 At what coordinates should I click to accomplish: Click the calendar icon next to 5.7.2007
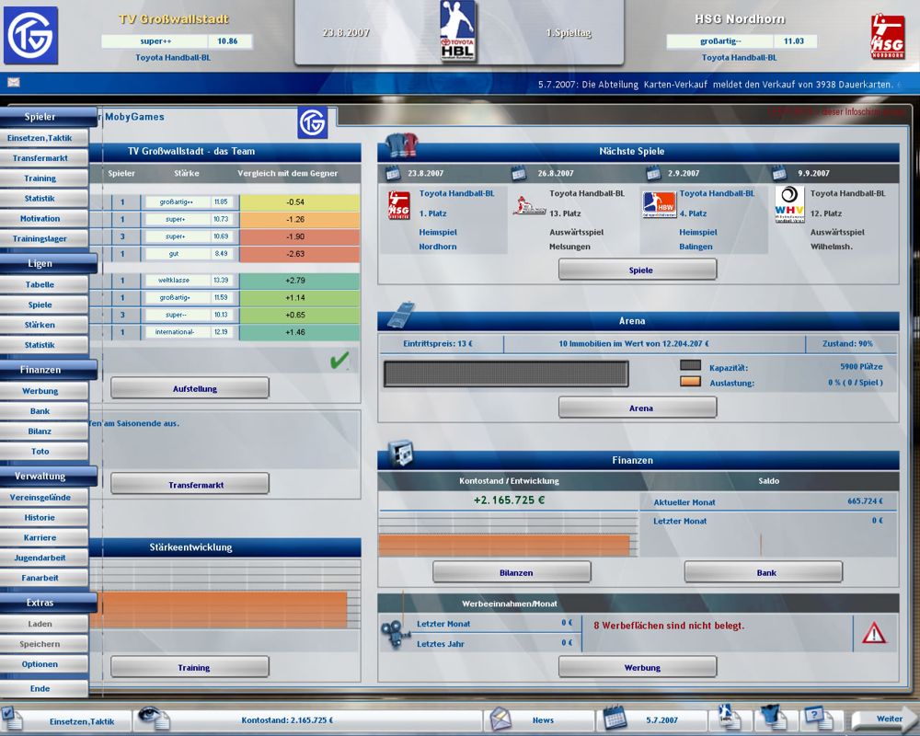[x=615, y=719]
